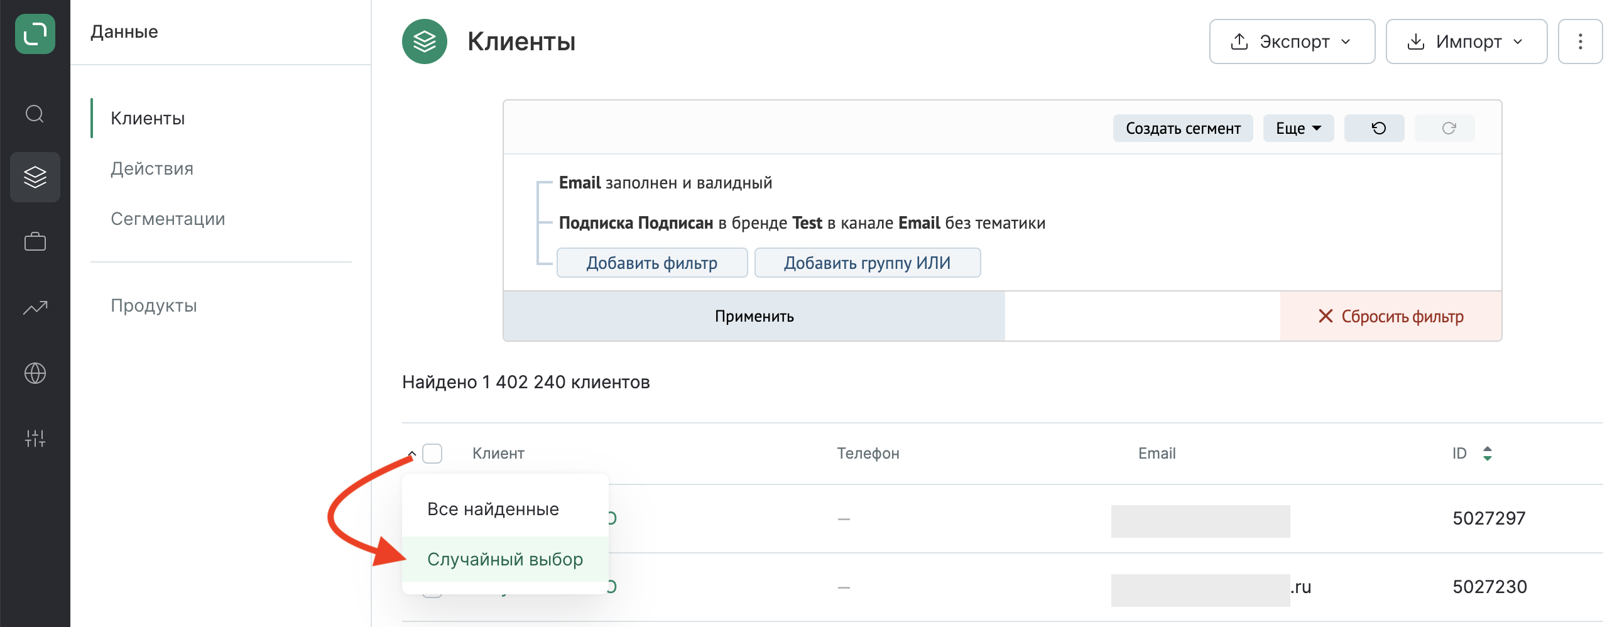
Task: Click the Email column header
Action: coord(1157,453)
